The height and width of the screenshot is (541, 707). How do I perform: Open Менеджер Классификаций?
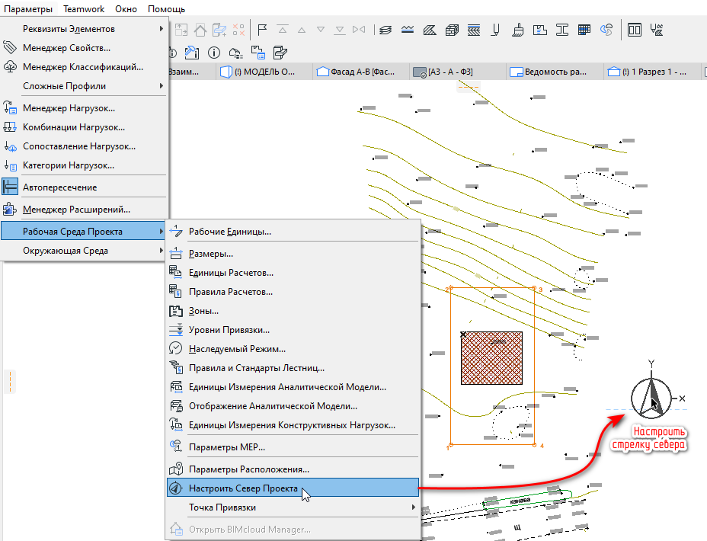coord(85,67)
